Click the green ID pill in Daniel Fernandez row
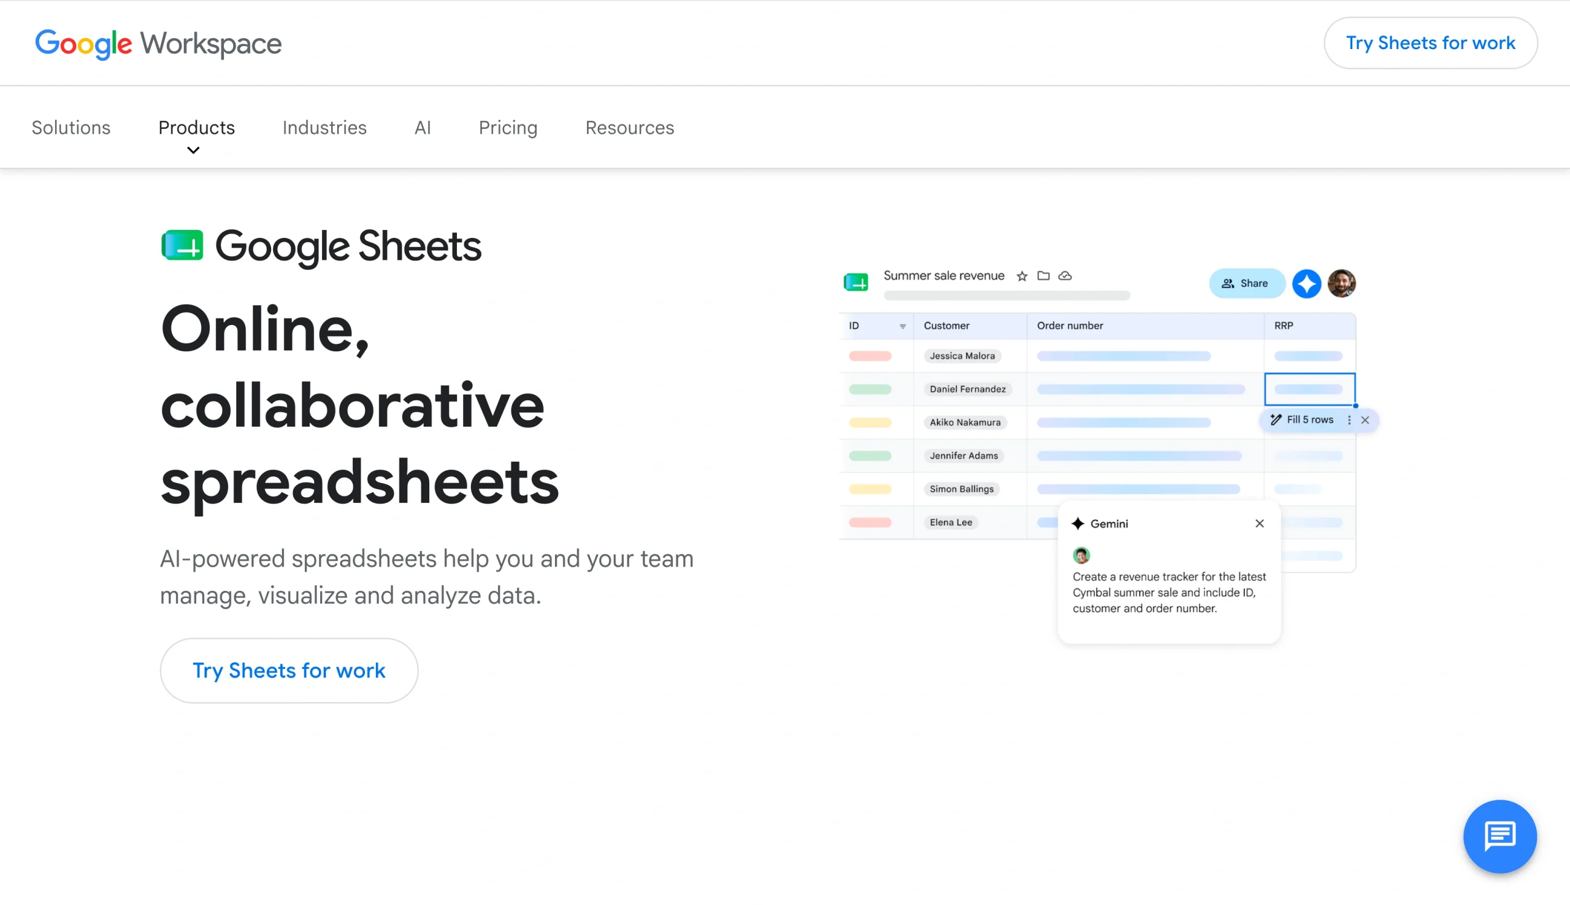Image resolution: width=1570 pixels, height=905 pixels. [x=870, y=389]
